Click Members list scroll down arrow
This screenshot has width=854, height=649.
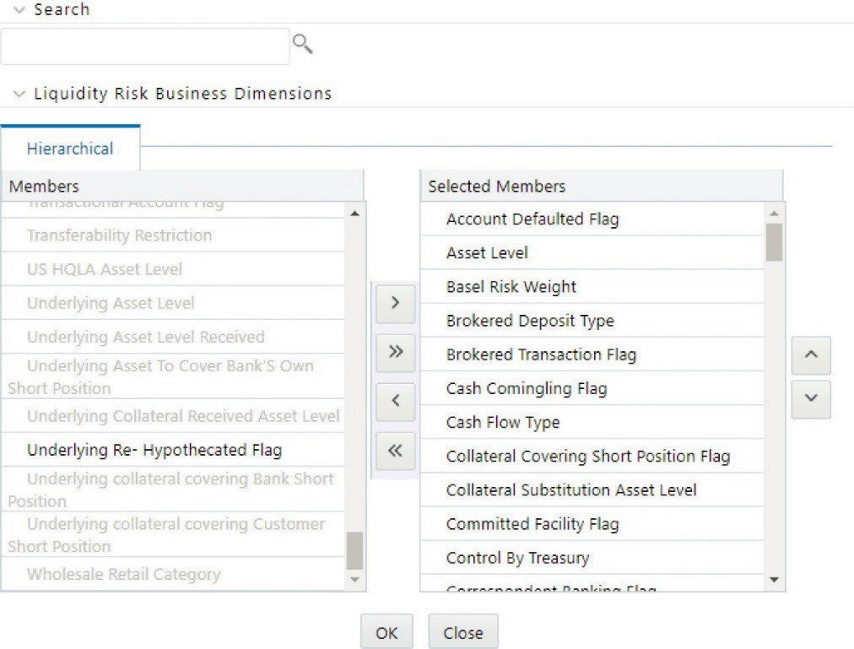tap(354, 580)
